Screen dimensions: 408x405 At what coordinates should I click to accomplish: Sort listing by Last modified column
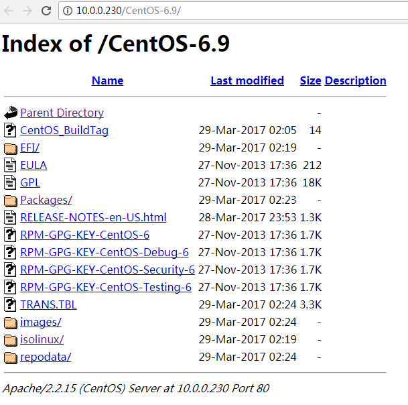(x=247, y=80)
